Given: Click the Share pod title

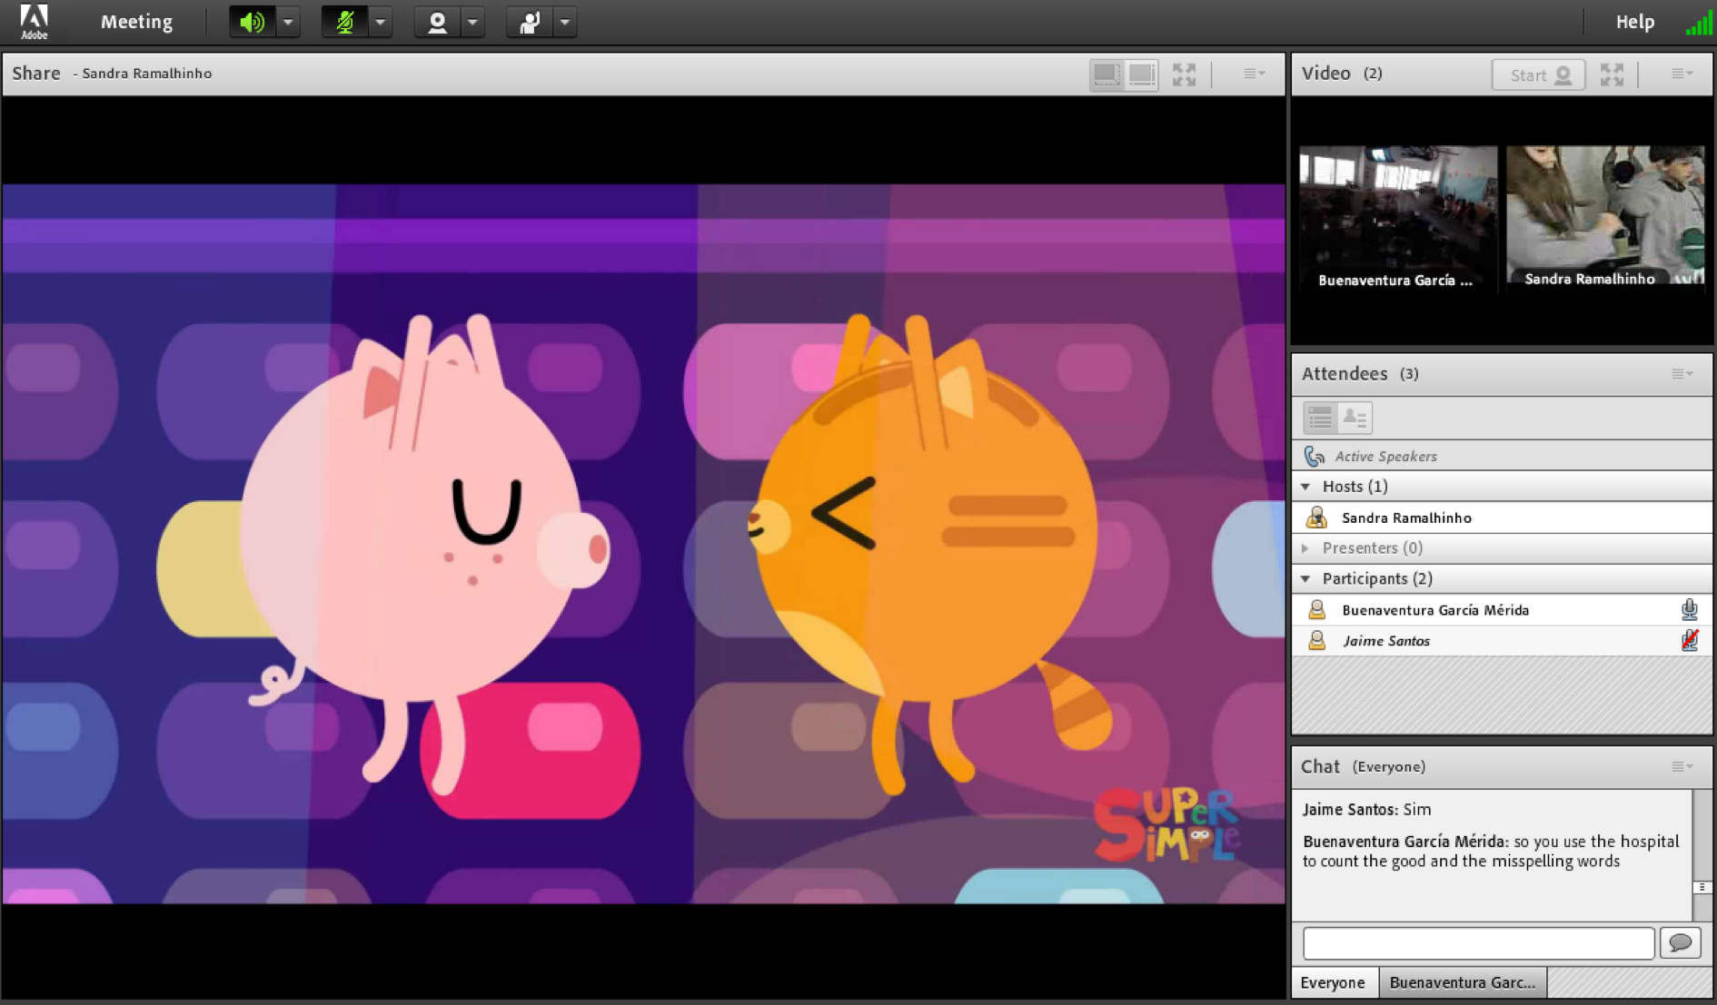Looking at the screenshot, I should 36,74.
